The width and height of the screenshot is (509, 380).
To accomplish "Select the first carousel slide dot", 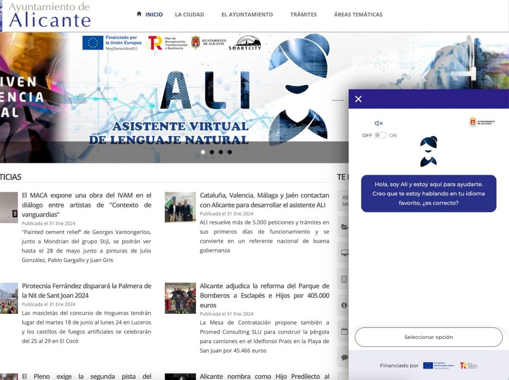I will pyautogui.click(x=203, y=152).
